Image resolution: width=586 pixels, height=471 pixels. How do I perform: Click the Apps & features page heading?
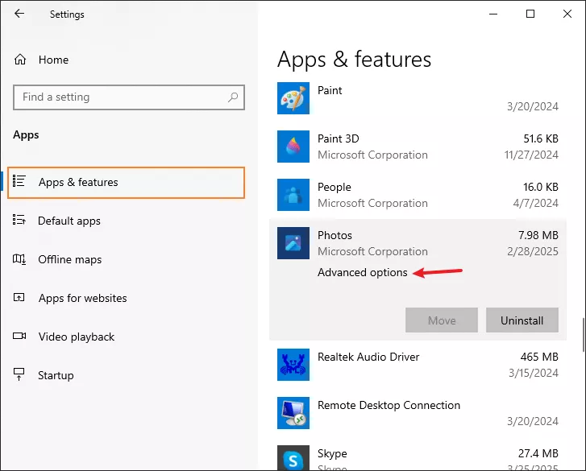click(x=355, y=60)
